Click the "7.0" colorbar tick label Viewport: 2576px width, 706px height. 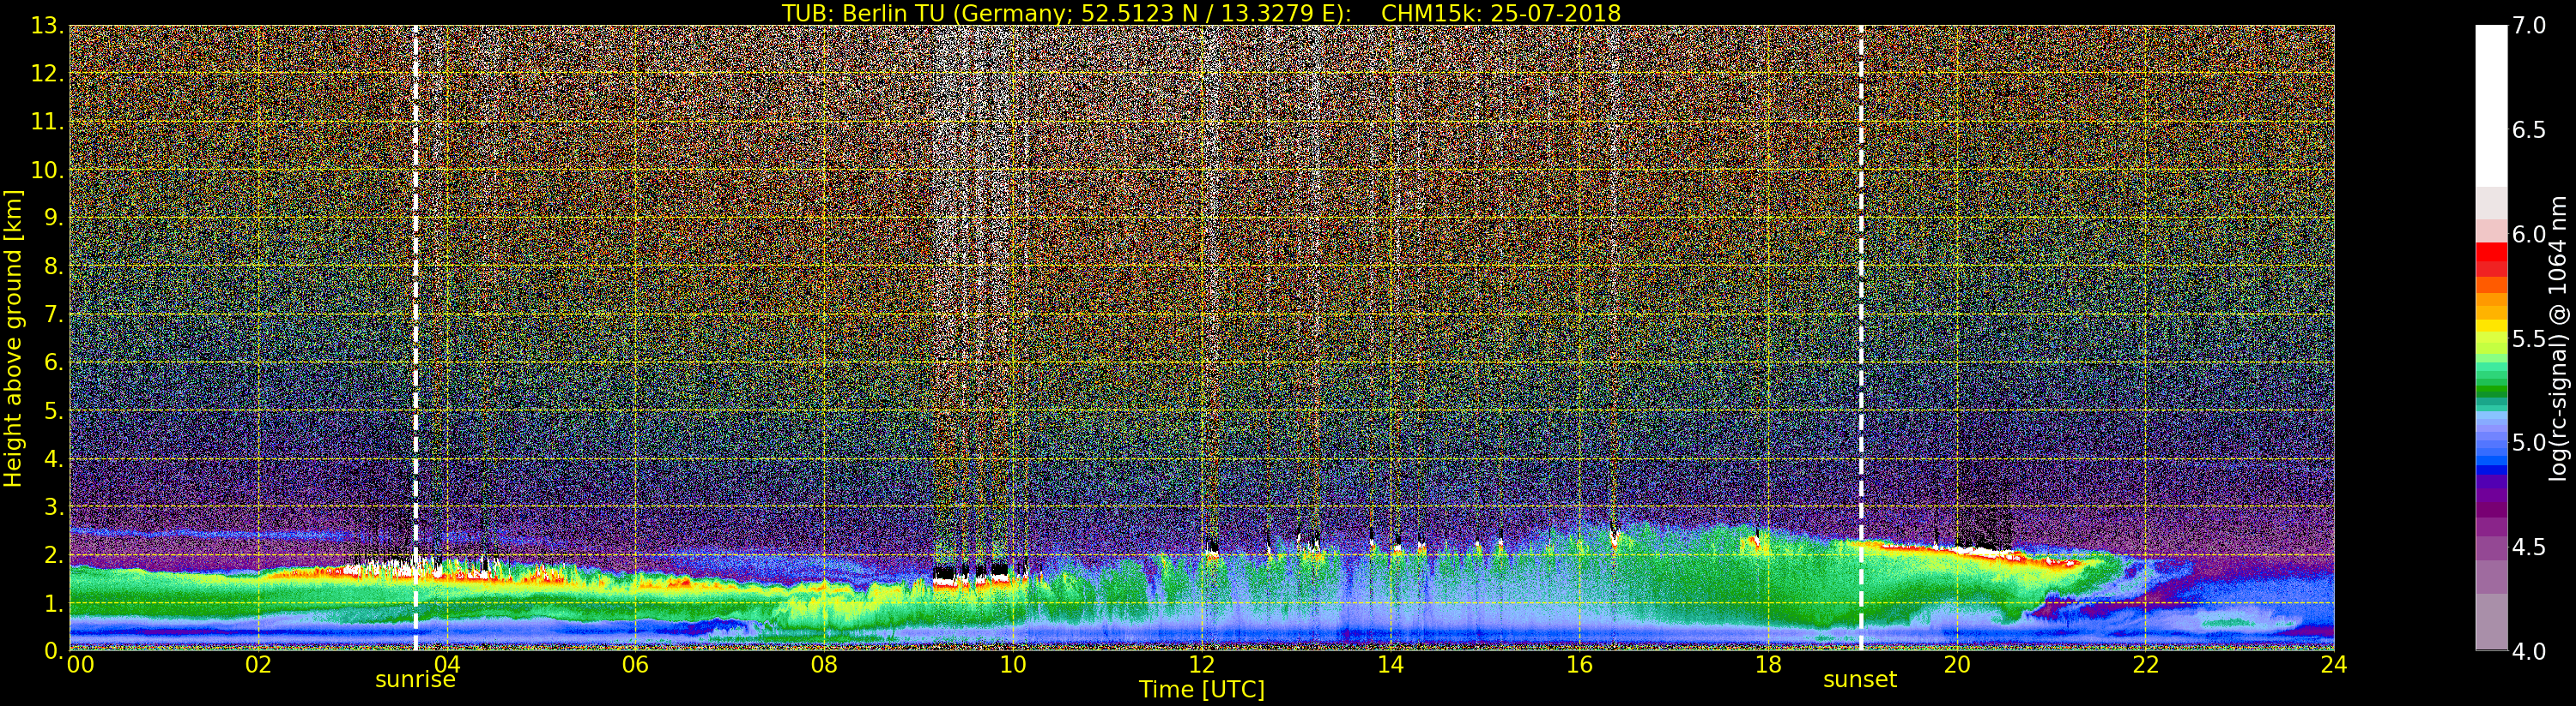[x=2530, y=26]
